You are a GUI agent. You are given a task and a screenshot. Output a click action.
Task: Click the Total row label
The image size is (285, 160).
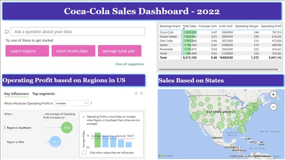(x=163, y=57)
